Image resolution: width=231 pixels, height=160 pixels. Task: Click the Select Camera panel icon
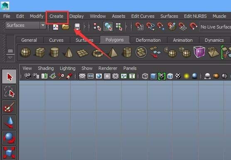tap(27, 76)
